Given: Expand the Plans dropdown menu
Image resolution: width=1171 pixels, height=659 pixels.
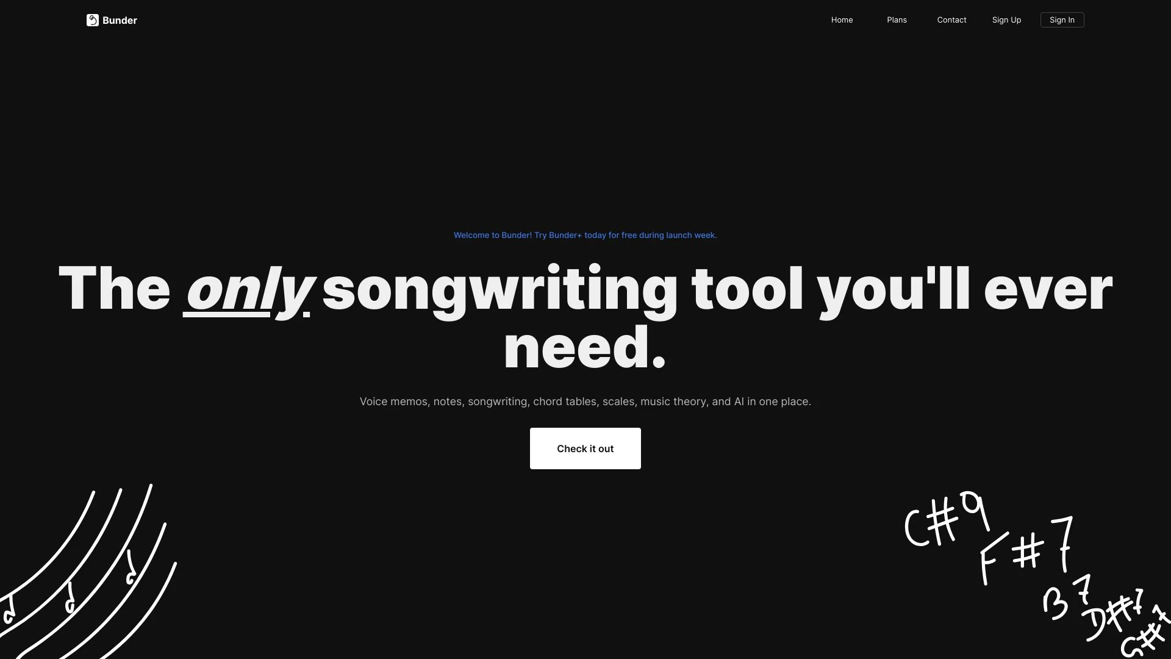Looking at the screenshot, I should (897, 20).
